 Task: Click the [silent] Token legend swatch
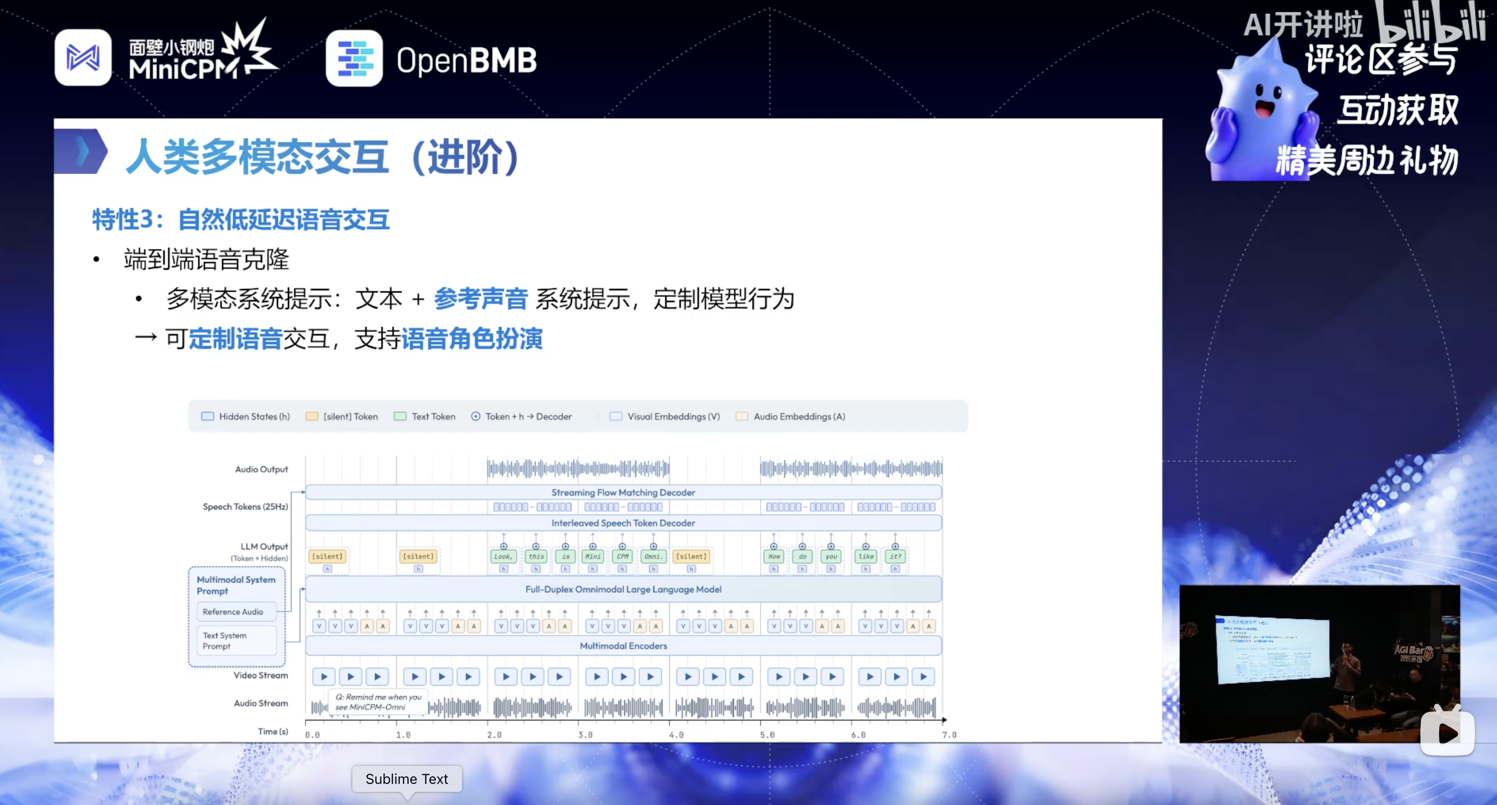(312, 417)
